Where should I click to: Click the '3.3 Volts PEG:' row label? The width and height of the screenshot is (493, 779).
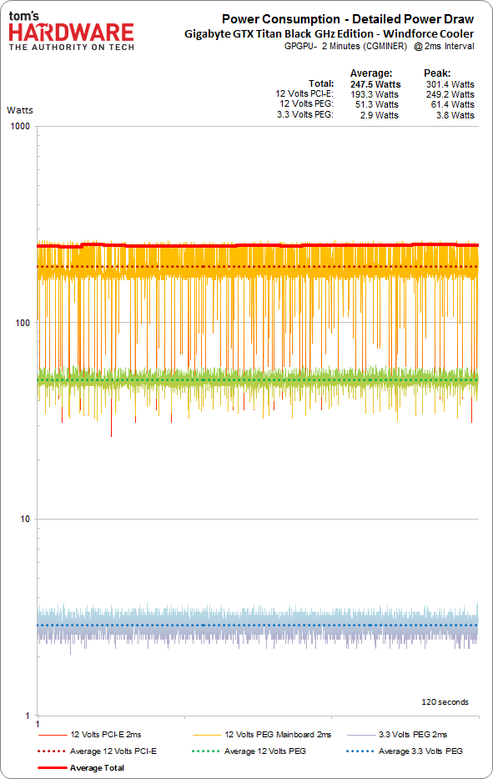[x=305, y=114]
